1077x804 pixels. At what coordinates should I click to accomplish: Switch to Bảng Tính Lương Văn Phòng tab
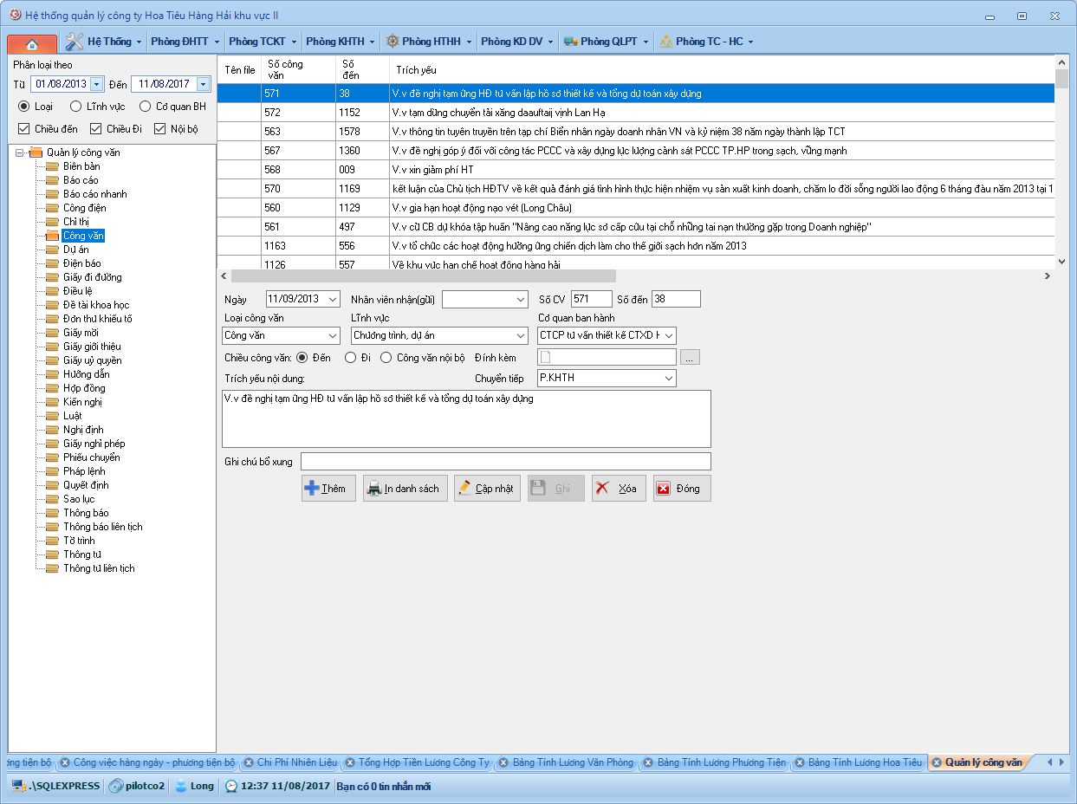click(x=572, y=763)
